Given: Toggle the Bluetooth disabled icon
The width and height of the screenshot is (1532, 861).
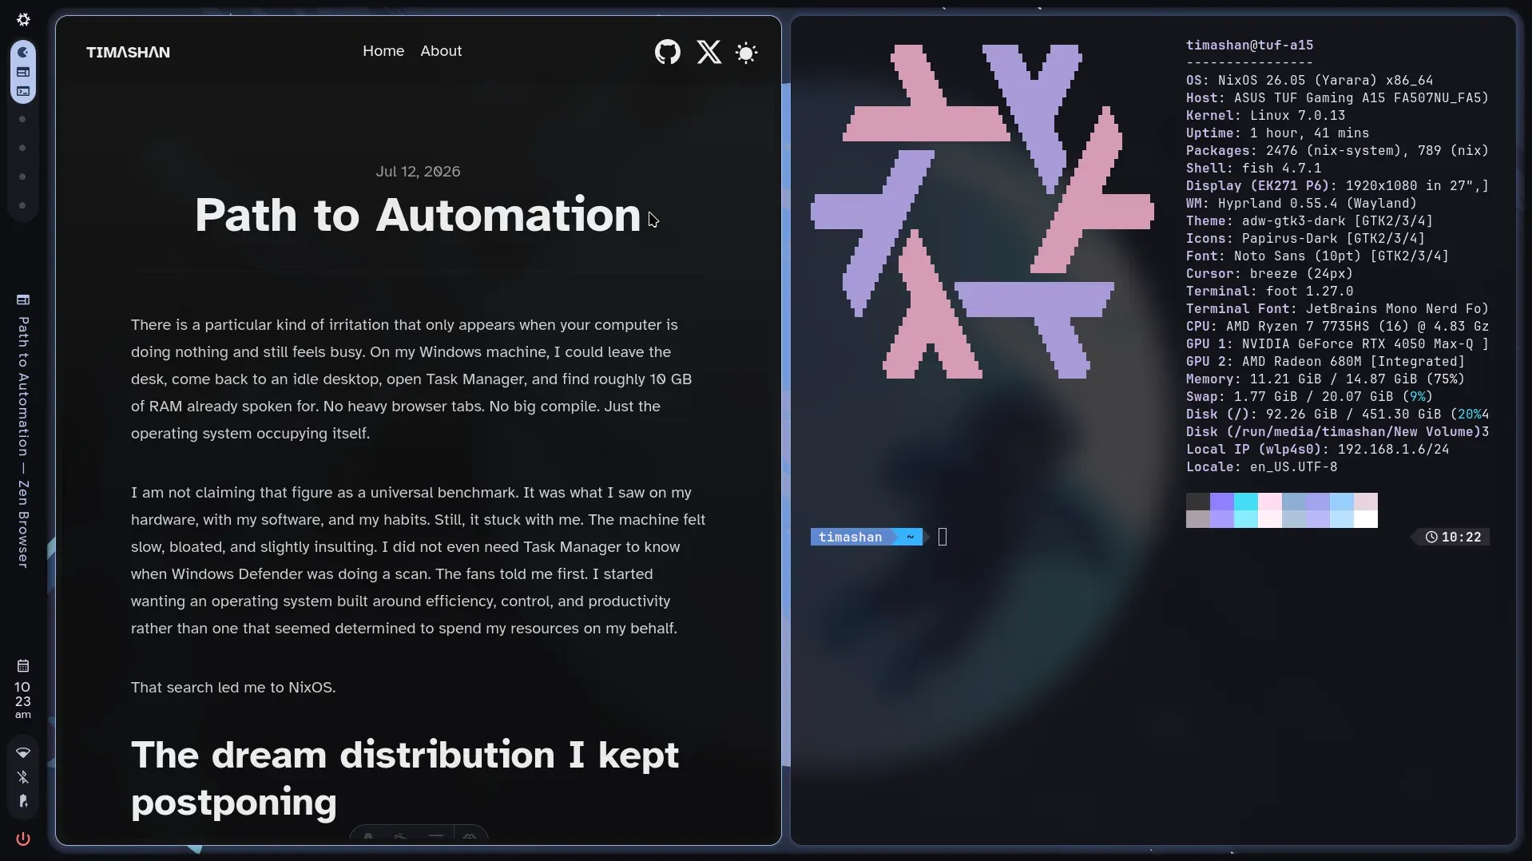Looking at the screenshot, I should coord(23,777).
